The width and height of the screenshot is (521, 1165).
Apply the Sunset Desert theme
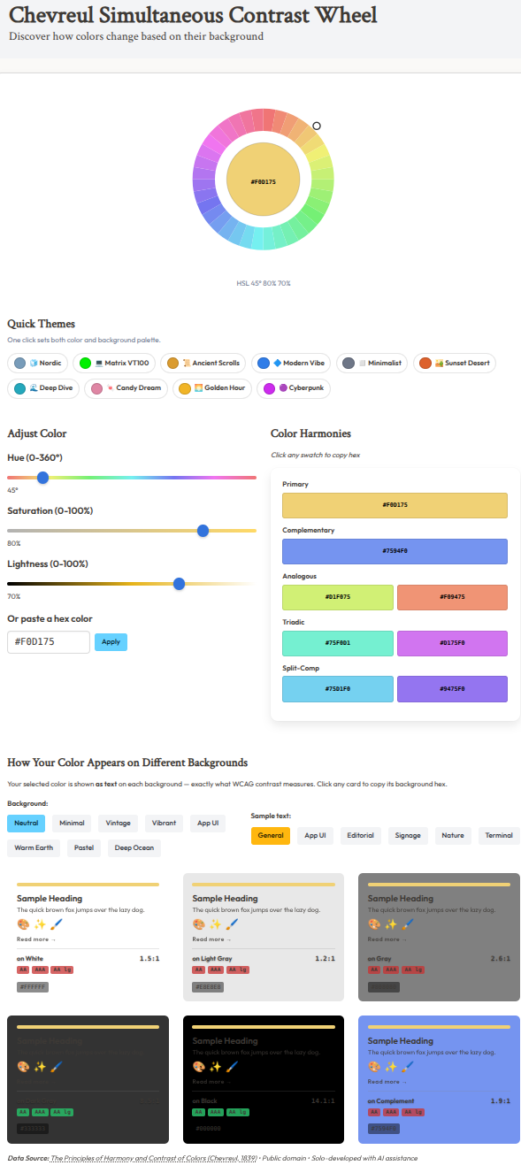click(454, 363)
